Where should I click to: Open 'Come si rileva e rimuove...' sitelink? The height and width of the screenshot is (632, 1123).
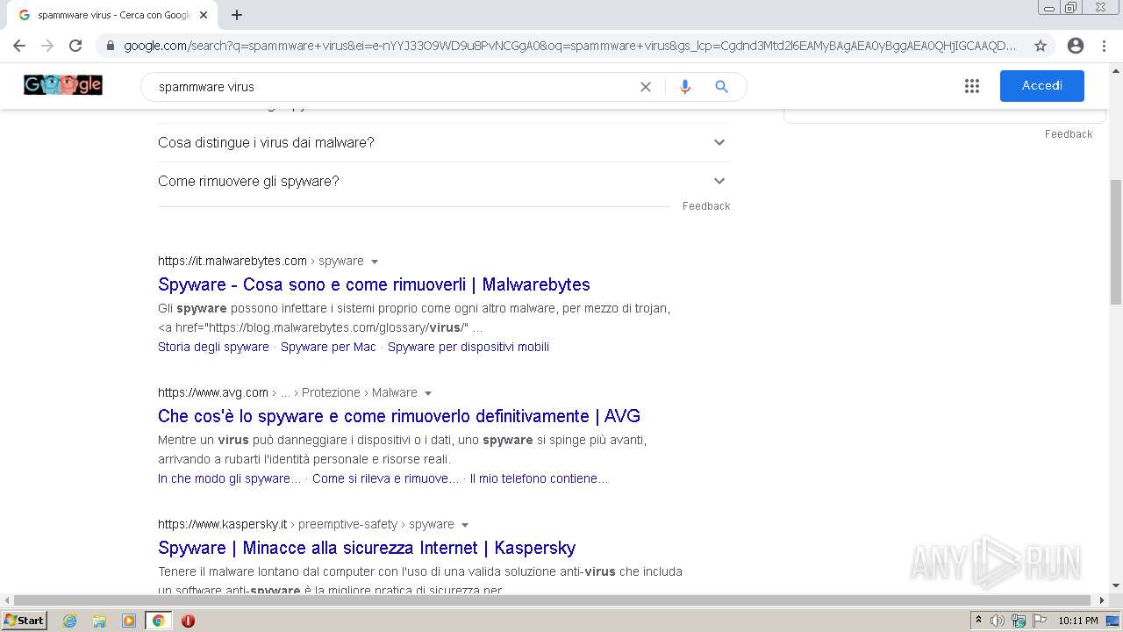[385, 478]
